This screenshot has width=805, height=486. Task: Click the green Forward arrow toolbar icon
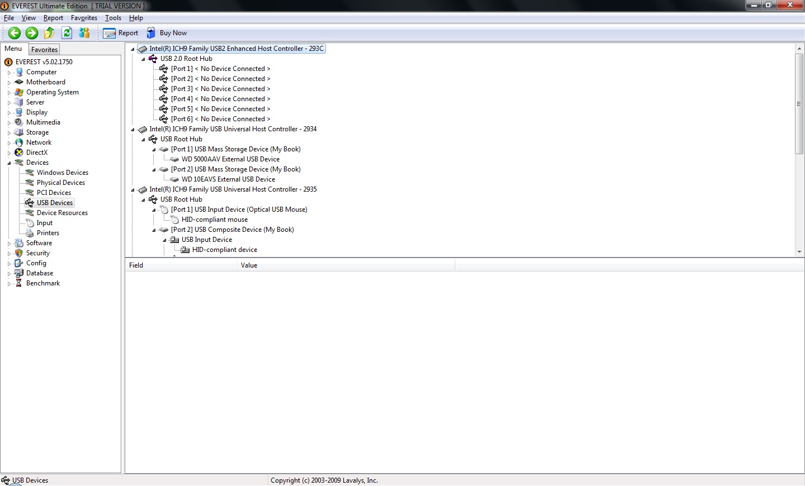point(32,33)
